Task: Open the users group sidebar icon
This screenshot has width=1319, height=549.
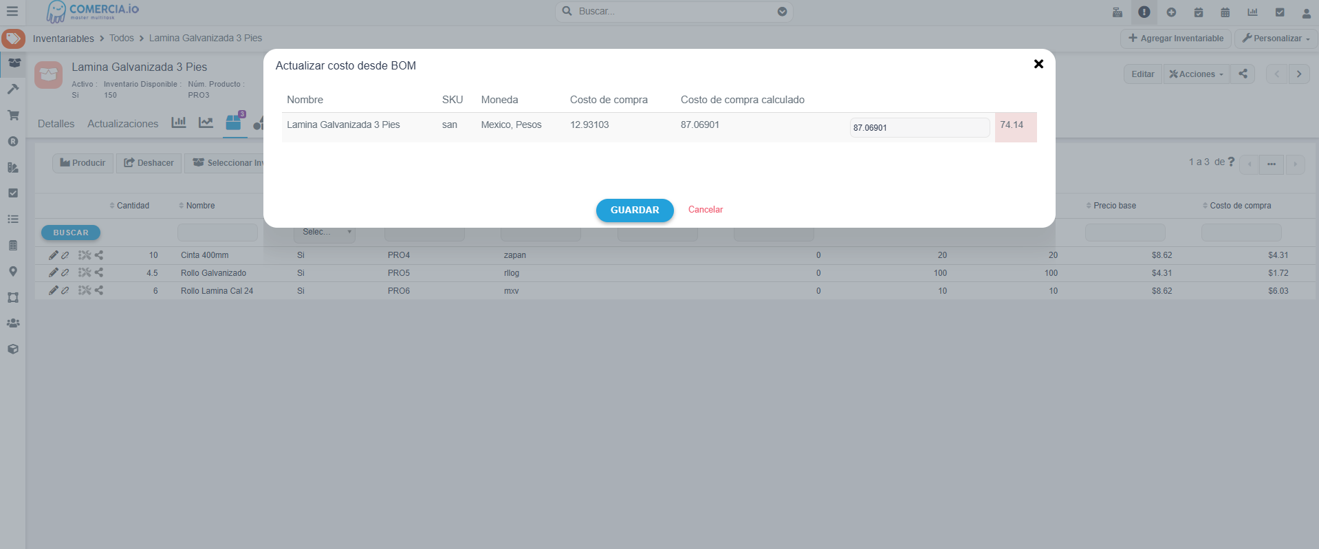Action: coord(13,323)
